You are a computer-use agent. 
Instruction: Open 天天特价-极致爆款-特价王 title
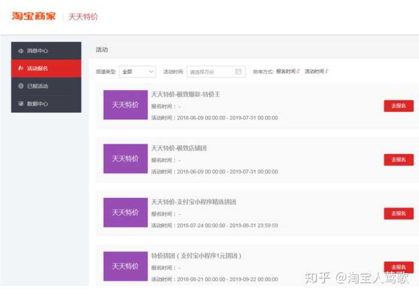(x=186, y=94)
